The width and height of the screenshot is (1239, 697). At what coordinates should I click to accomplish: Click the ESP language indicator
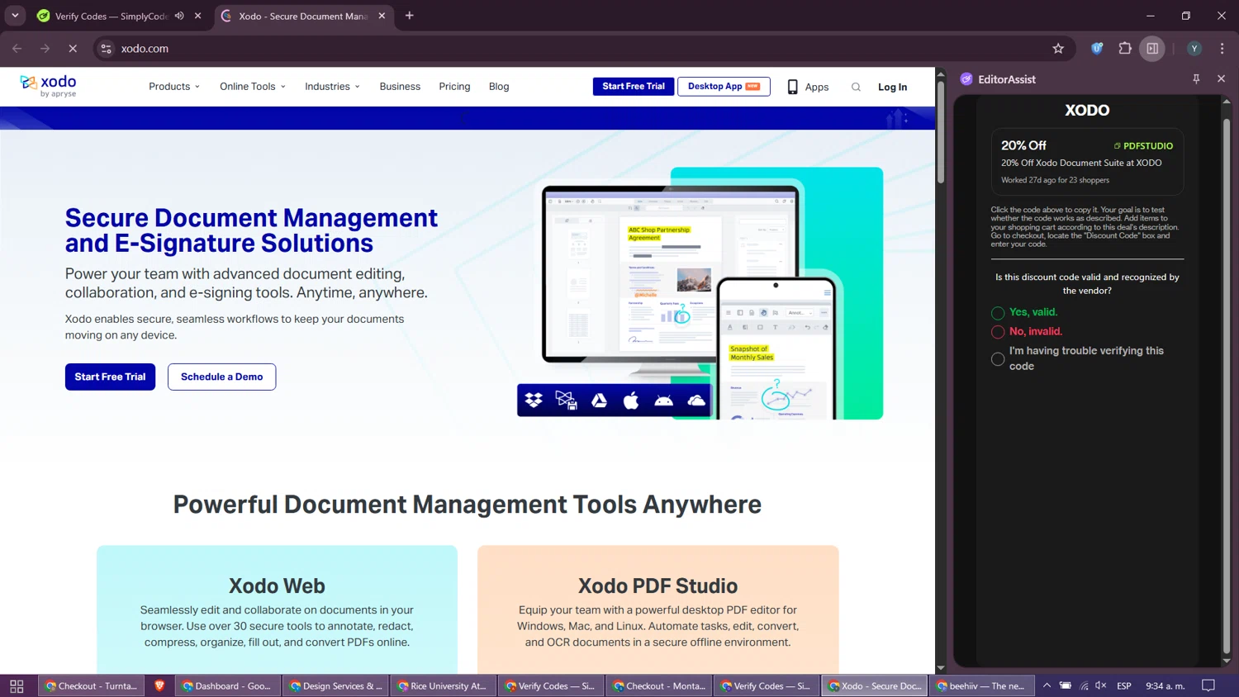pos(1124,685)
